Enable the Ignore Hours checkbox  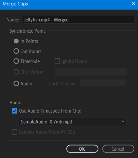[x=57, y=61]
